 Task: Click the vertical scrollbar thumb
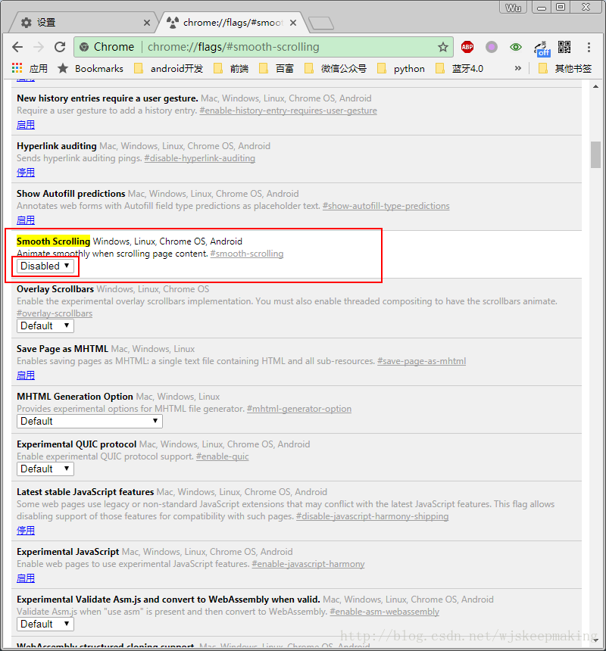(x=595, y=155)
